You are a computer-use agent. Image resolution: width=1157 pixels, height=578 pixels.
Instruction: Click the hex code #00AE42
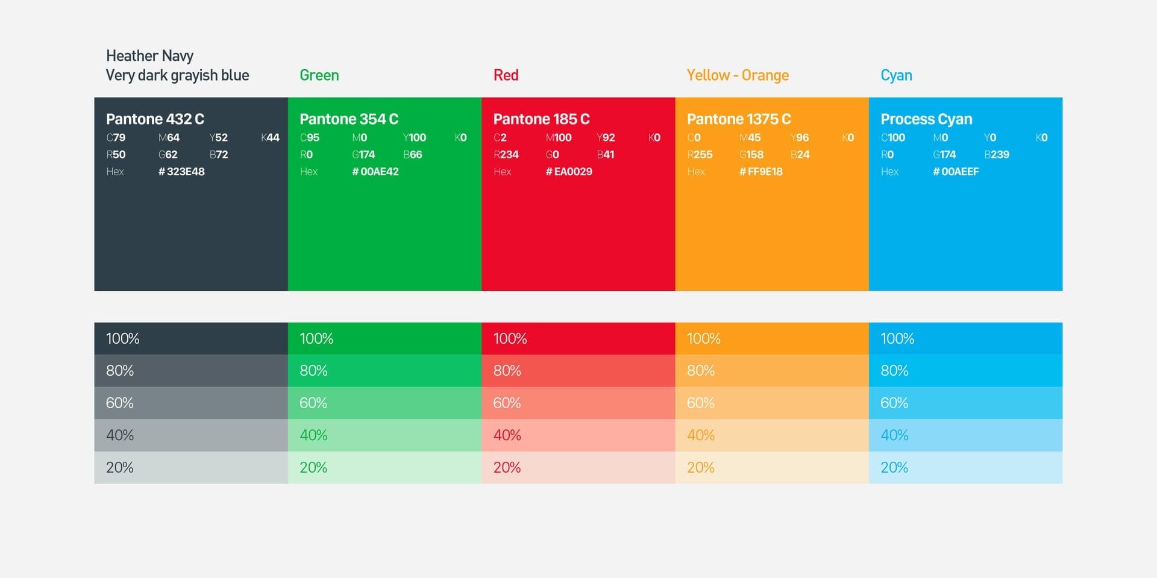point(375,172)
